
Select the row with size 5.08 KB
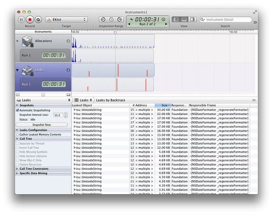click(x=164, y=152)
